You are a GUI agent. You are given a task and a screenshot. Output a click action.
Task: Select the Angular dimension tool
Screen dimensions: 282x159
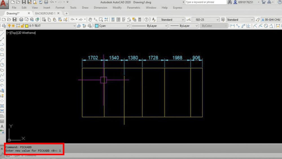pos(271,26)
